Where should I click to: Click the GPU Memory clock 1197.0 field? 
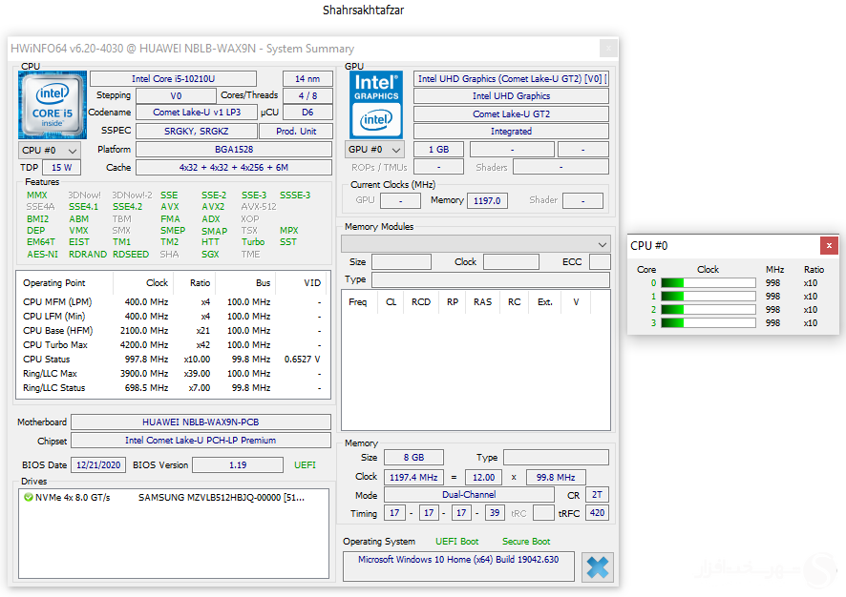(x=487, y=201)
